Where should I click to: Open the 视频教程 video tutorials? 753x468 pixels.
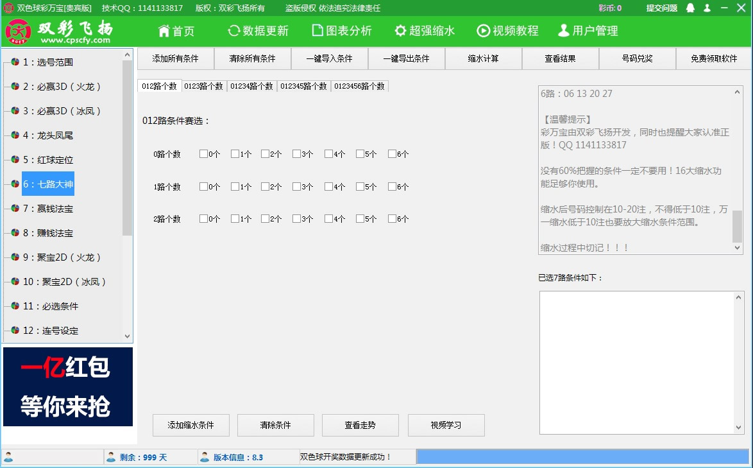pos(507,30)
